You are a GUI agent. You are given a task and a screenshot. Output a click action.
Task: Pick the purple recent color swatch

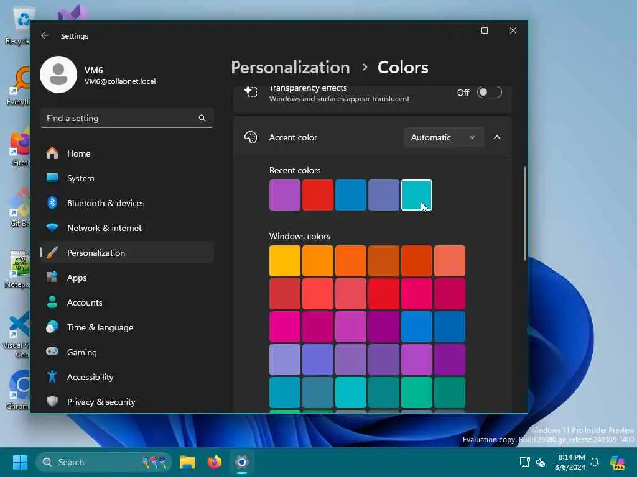coord(285,195)
